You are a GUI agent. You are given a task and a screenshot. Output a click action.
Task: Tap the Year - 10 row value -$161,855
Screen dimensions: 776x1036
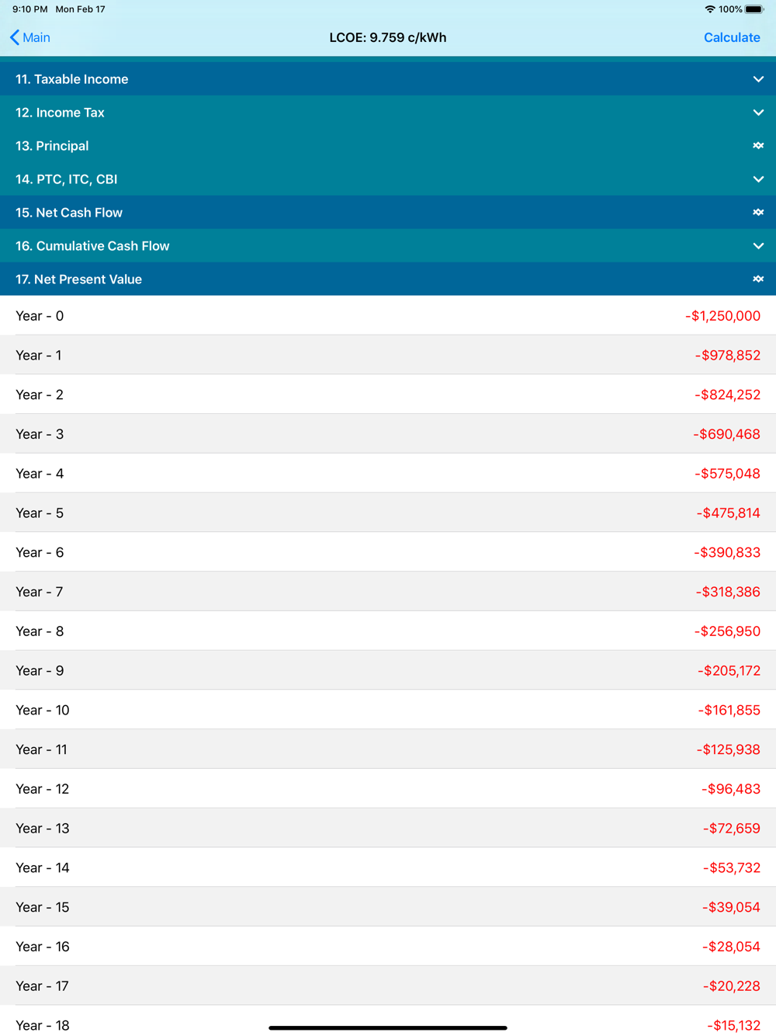[729, 711]
